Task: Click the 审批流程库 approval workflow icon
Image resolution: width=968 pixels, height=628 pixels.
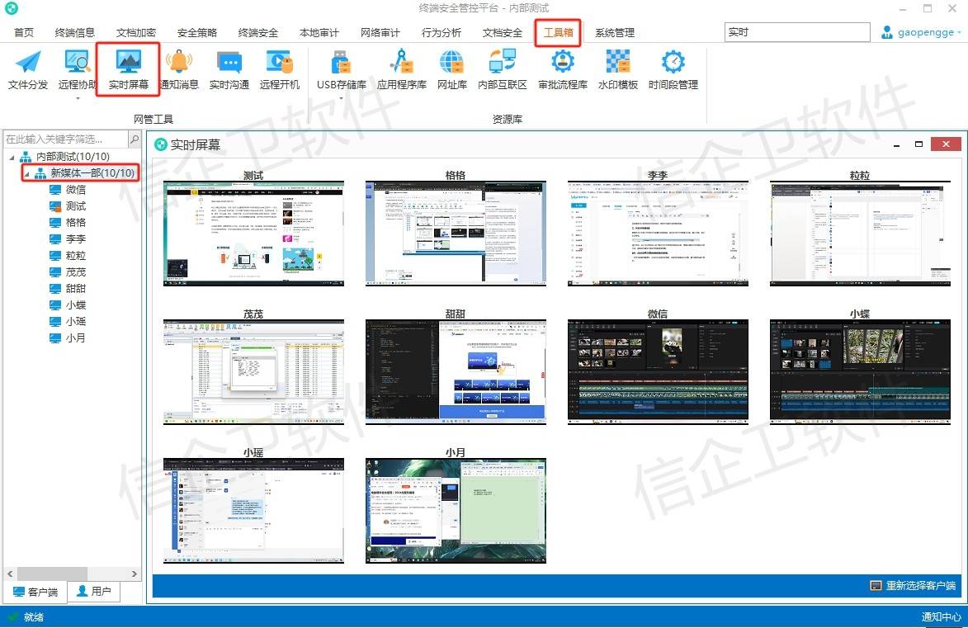Action: [562, 69]
